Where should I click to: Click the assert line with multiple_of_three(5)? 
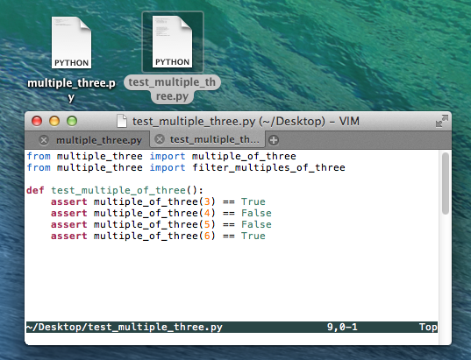coord(161,225)
